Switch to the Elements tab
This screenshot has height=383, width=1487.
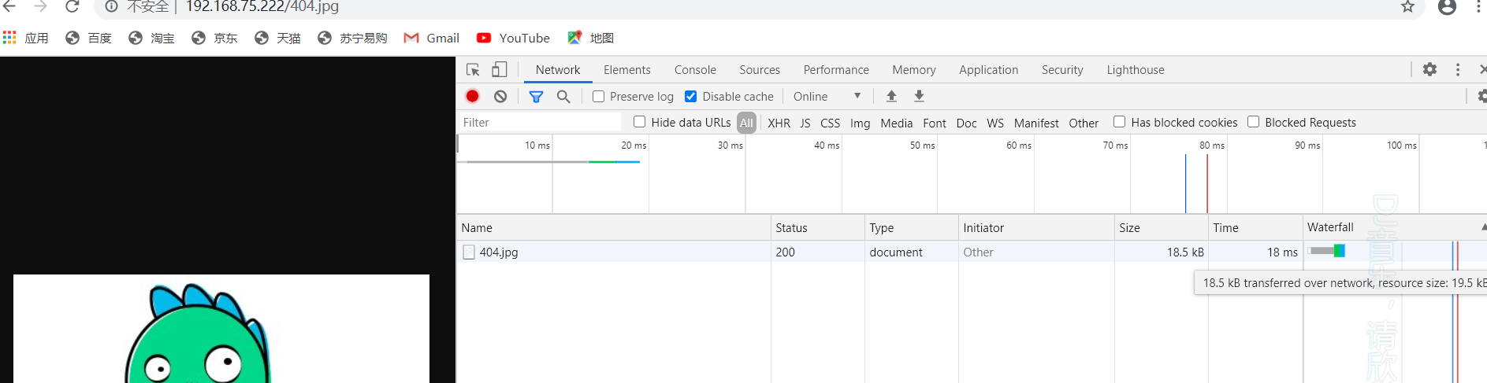627,69
